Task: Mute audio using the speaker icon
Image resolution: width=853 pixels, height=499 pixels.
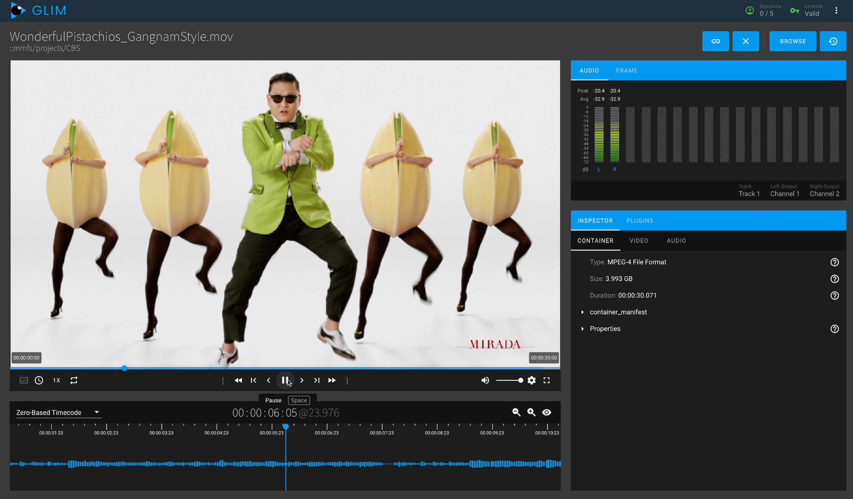Action: tap(485, 380)
